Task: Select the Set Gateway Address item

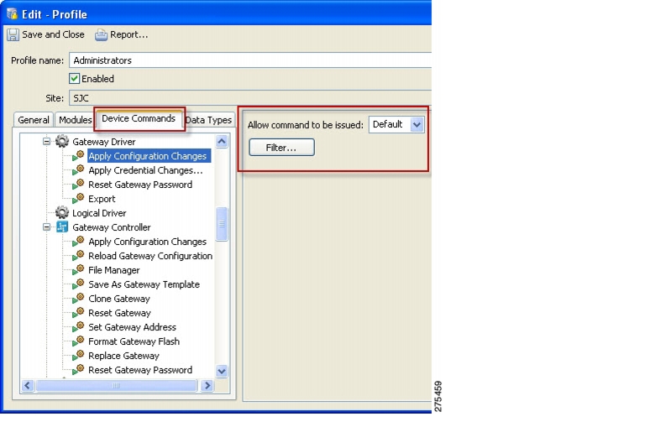Action: pos(132,327)
